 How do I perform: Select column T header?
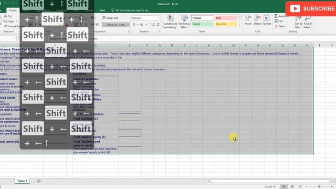coord(319,45)
